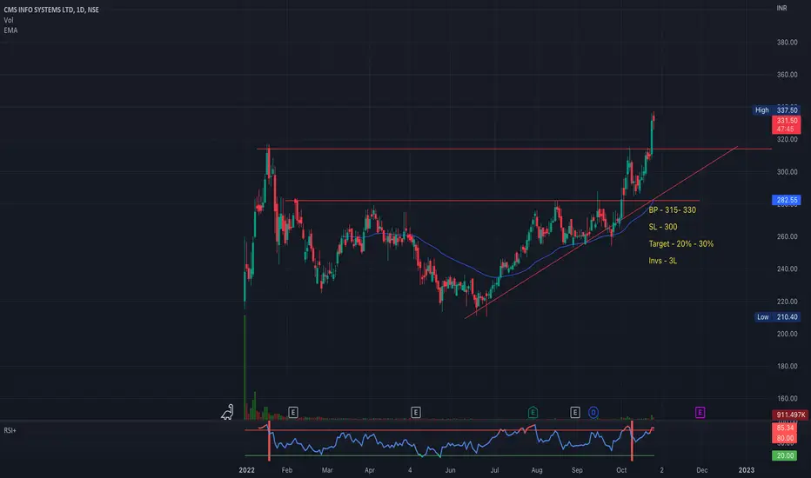The height and width of the screenshot is (478, 811).
Task: Click the 200.00 price axis label
Action: 787,334
